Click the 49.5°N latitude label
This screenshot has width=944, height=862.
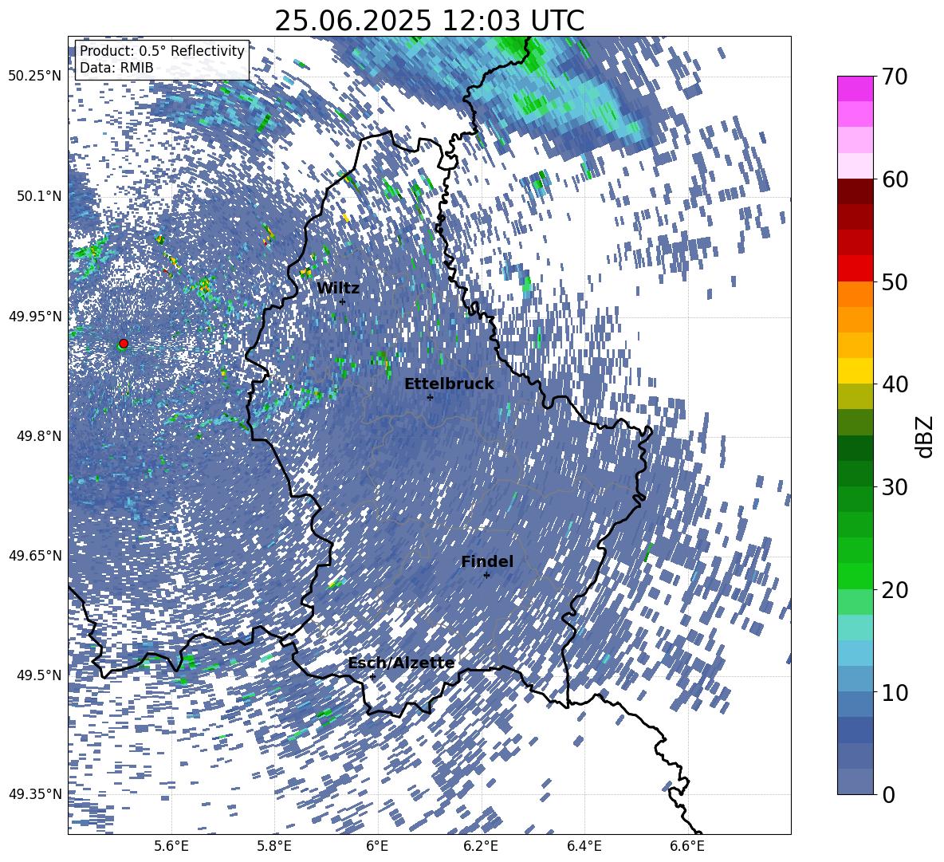point(38,675)
